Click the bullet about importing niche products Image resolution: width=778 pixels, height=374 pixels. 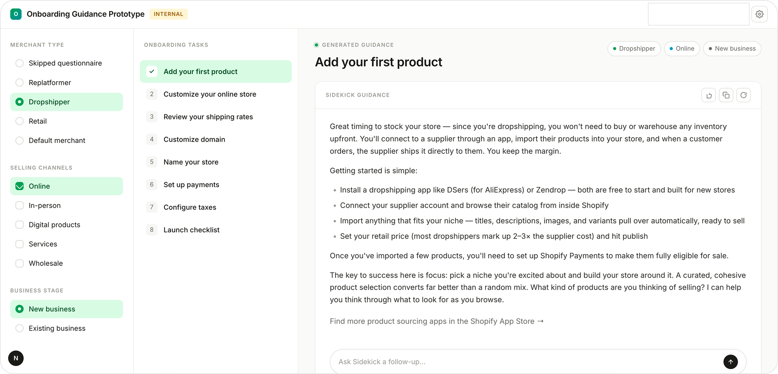(542, 221)
